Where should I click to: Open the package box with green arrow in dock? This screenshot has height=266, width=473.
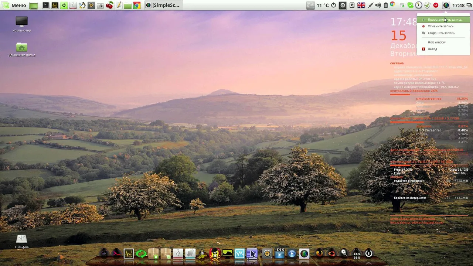153,253
